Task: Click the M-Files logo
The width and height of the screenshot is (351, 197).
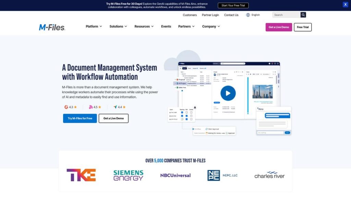Action: point(52,27)
